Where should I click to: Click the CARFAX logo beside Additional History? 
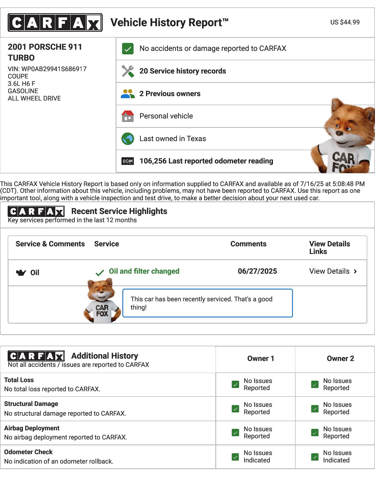coord(36,356)
